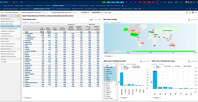Click the eye icon in top bar
Image resolution: width=198 pixels, height=102 pixels.
pyautogui.click(x=165, y=2)
